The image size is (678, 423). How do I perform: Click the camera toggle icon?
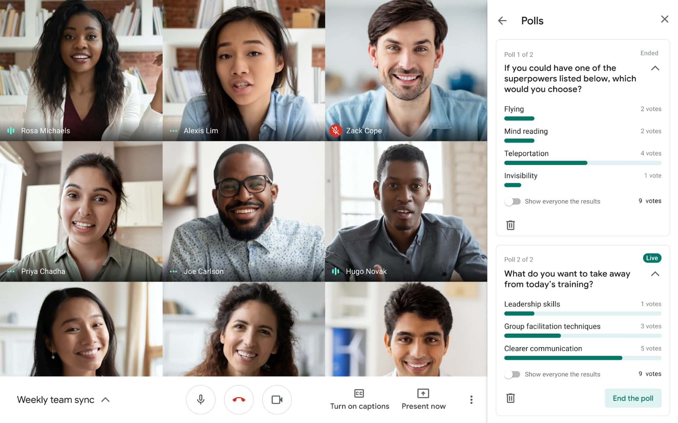277,400
